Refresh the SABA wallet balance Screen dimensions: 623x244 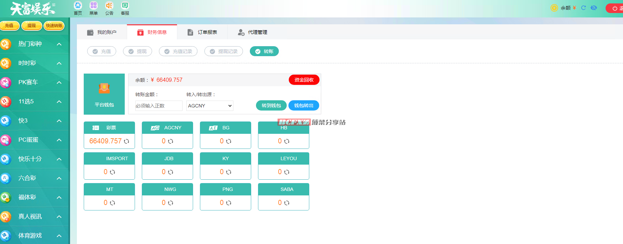tap(287, 203)
